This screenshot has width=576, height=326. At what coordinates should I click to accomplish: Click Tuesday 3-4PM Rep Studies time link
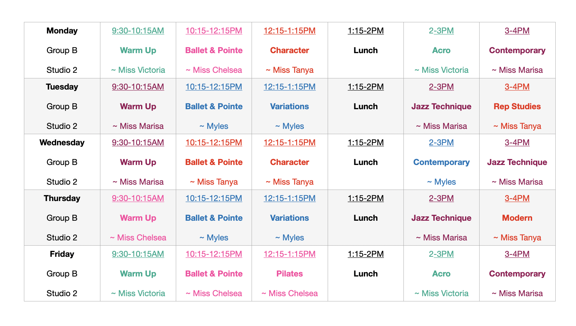tap(517, 87)
